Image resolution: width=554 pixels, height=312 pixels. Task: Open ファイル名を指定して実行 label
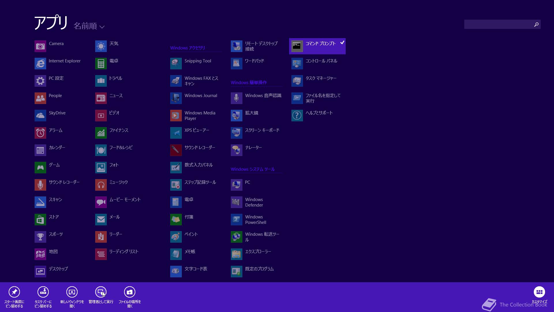point(323,98)
